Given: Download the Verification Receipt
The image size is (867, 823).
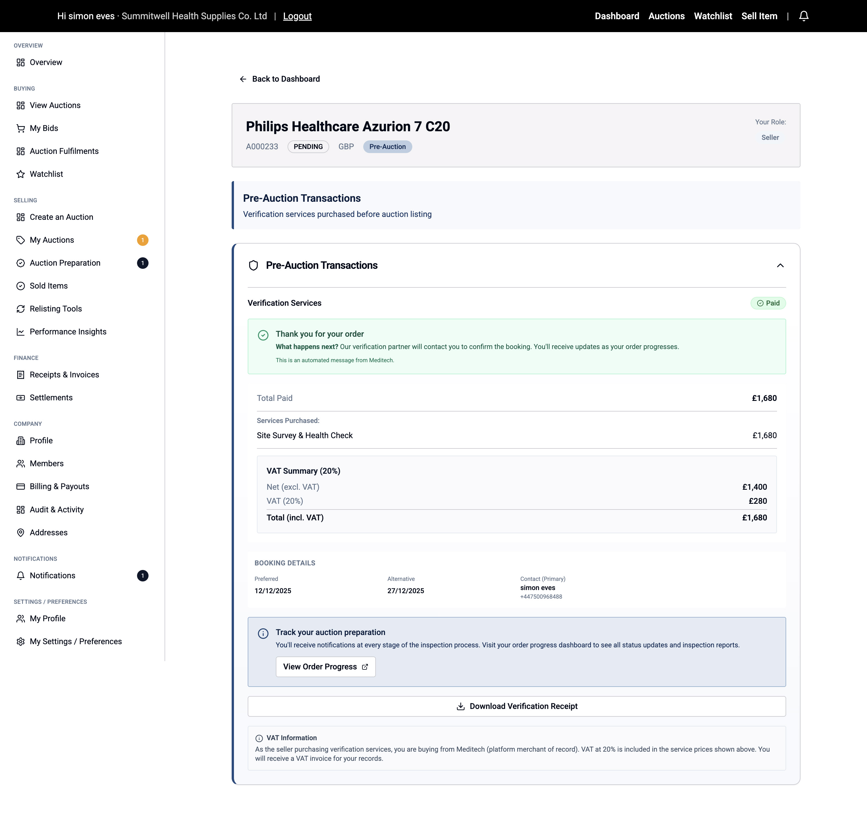Looking at the screenshot, I should point(516,706).
